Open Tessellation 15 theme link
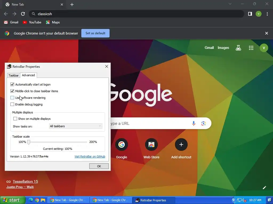This screenshot has height=204, width=273. pos(25,181)
